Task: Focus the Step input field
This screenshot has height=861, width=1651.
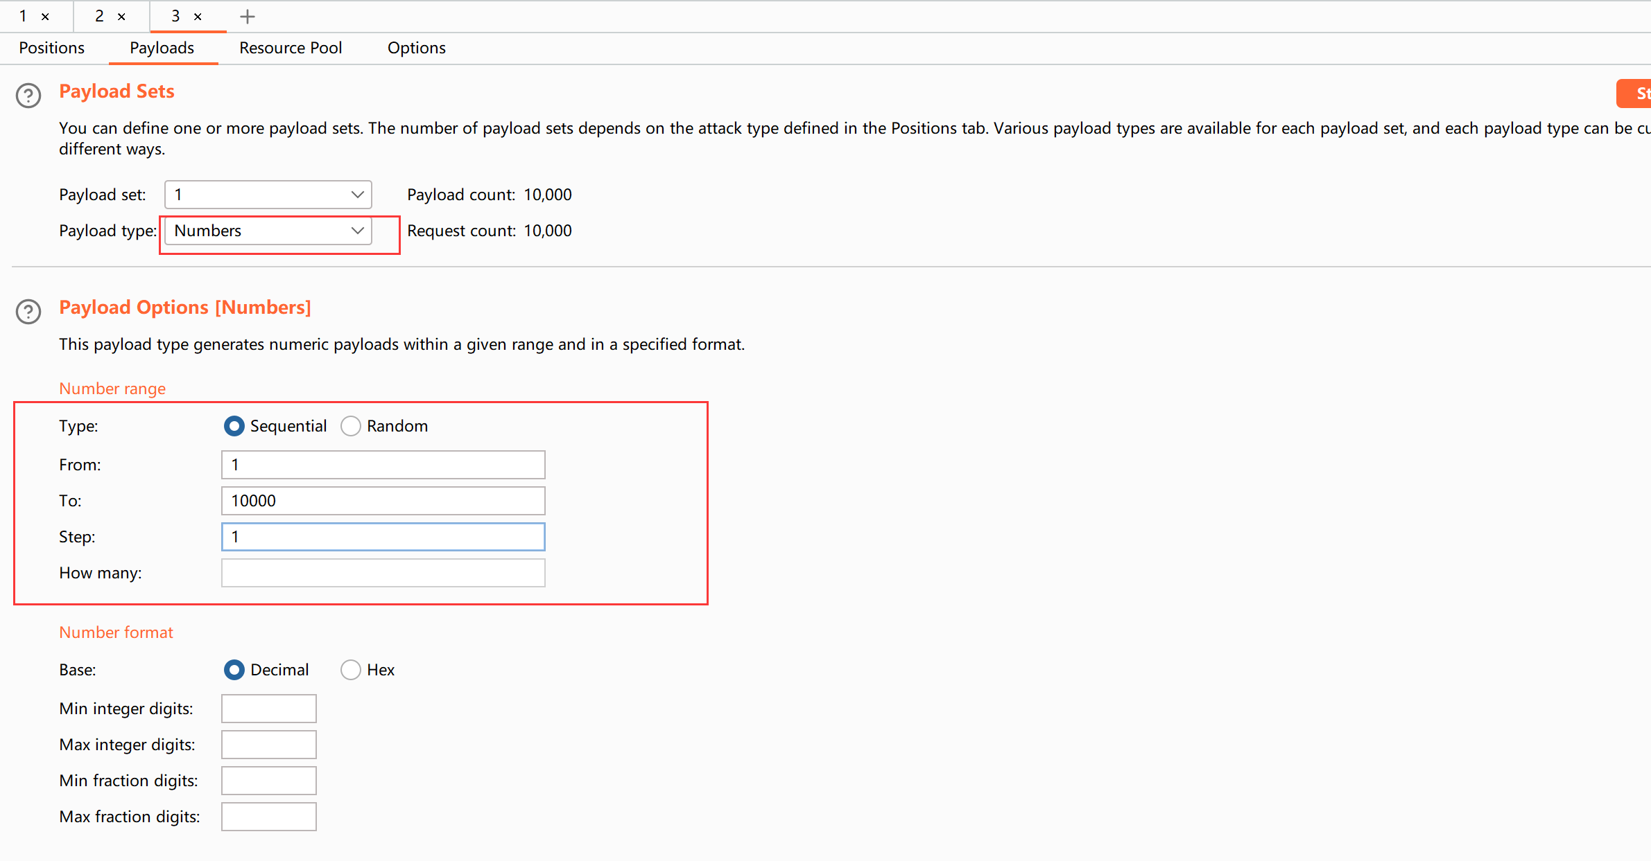Action: (x=383, y=537)
